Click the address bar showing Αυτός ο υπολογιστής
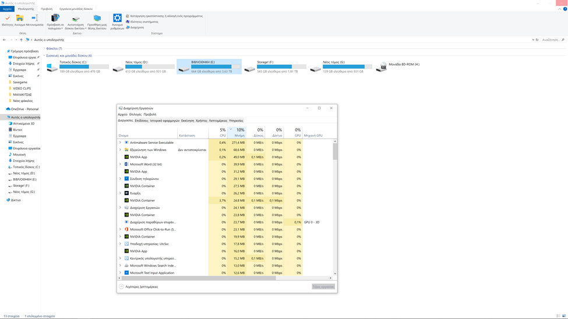The height and width of the screenshot is (319, 568). 279,40
